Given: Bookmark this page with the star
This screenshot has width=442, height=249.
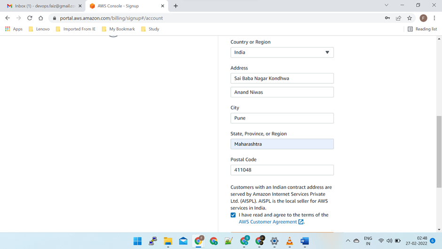Looking at the screenshot, I should pos(410,18).
